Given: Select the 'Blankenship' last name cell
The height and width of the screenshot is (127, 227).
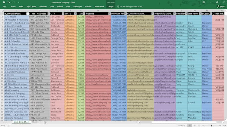Looking at the screenshot, I should click(195, 90).
